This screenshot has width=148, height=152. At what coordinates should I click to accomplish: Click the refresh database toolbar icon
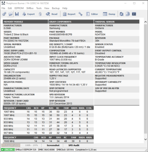click(x=121, y=14)
